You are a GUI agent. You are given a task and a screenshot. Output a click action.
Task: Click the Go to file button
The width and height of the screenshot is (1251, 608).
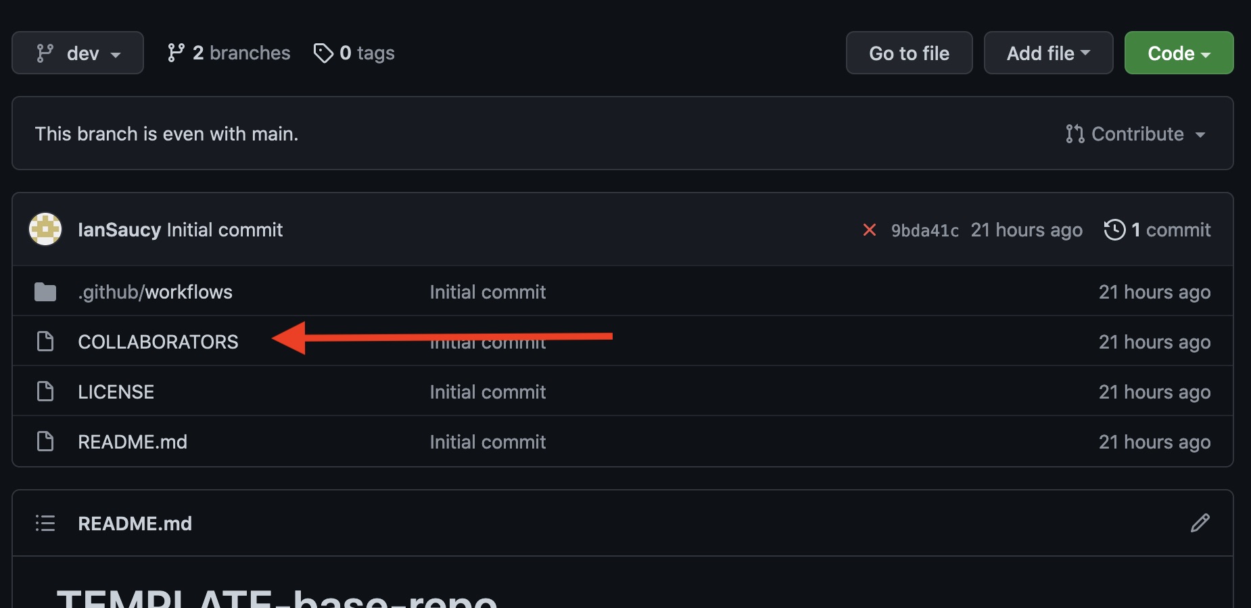coord(909,52)
